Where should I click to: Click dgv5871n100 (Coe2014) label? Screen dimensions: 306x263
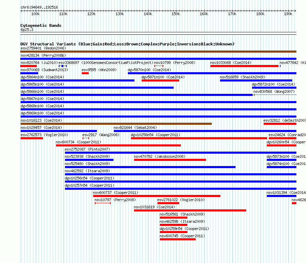(x=163, y=77)
